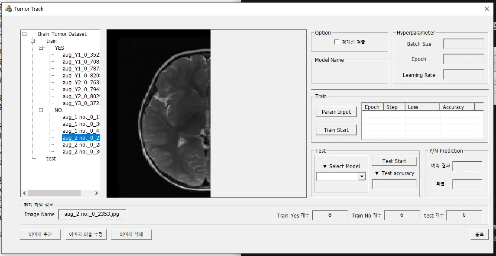Click the 이미지 이름 수정 button
The height and width of the screenshot is (256, 496).
click(x=86, y=234)
